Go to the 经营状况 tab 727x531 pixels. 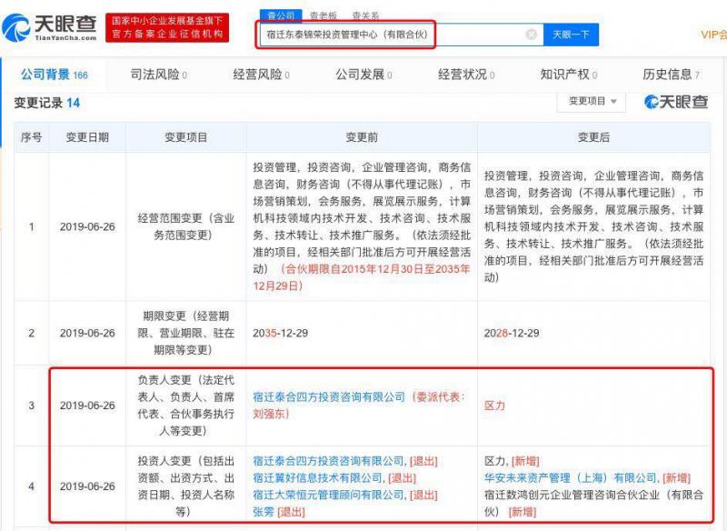click(466, 75)
